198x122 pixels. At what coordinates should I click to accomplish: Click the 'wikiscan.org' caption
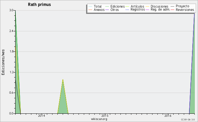(99, 119)
